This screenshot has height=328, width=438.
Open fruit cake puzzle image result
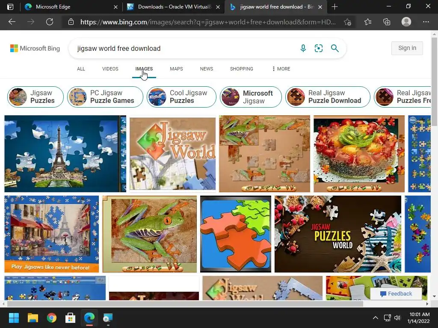359,154
